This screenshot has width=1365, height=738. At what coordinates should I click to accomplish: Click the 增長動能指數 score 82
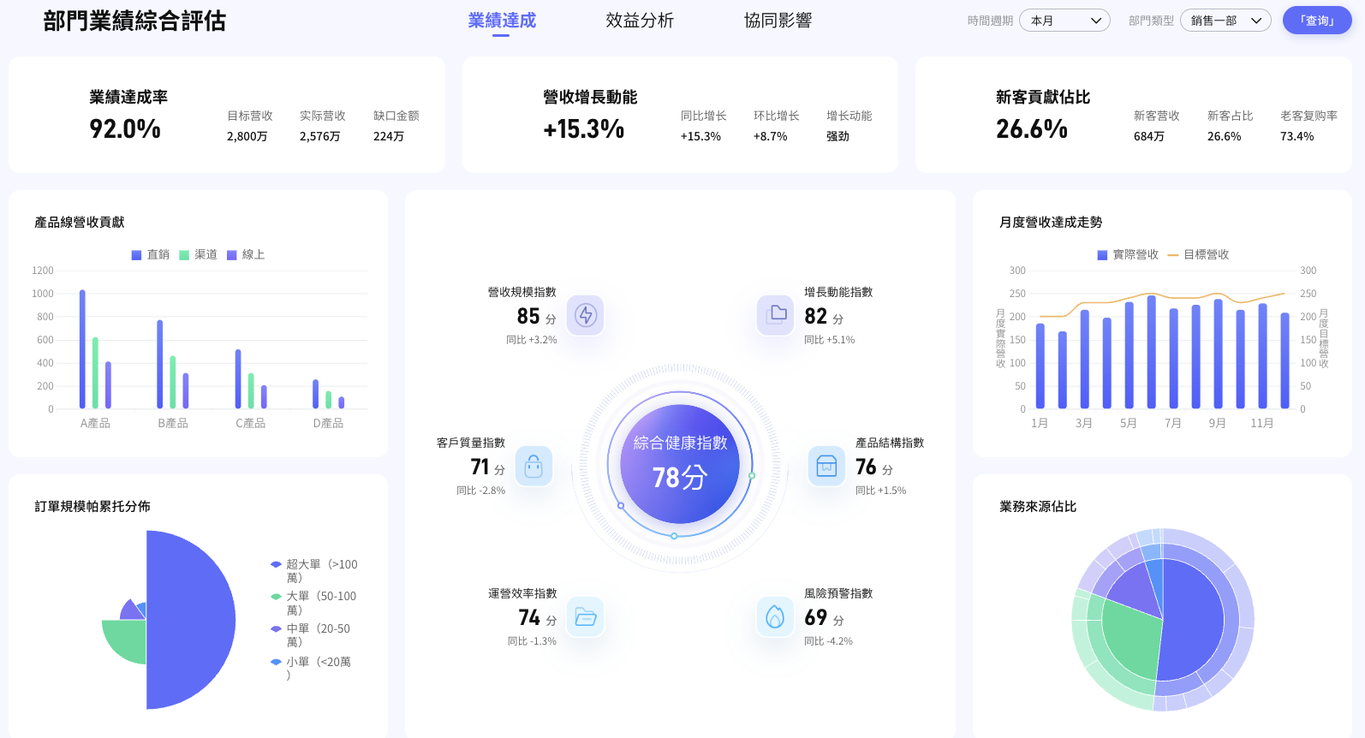tap(816, 316)
